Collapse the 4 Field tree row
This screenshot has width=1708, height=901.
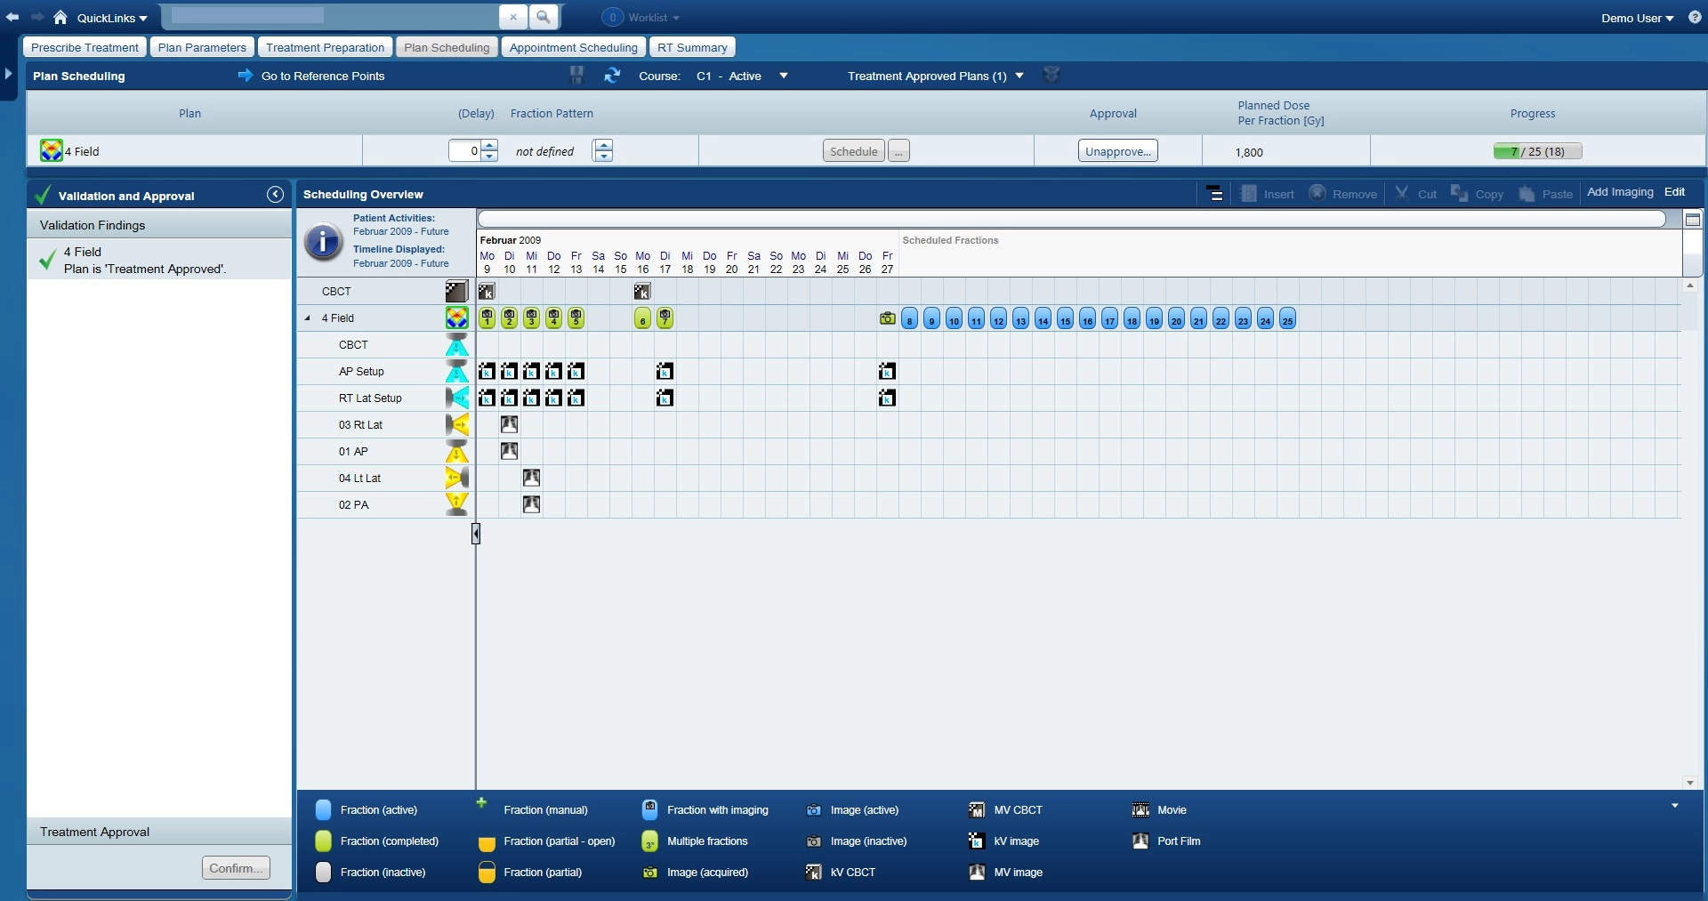(x=308, y=318)
